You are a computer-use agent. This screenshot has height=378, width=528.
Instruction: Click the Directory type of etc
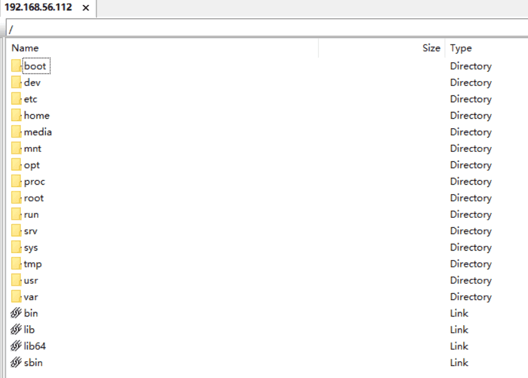click(x=471, y=99)
